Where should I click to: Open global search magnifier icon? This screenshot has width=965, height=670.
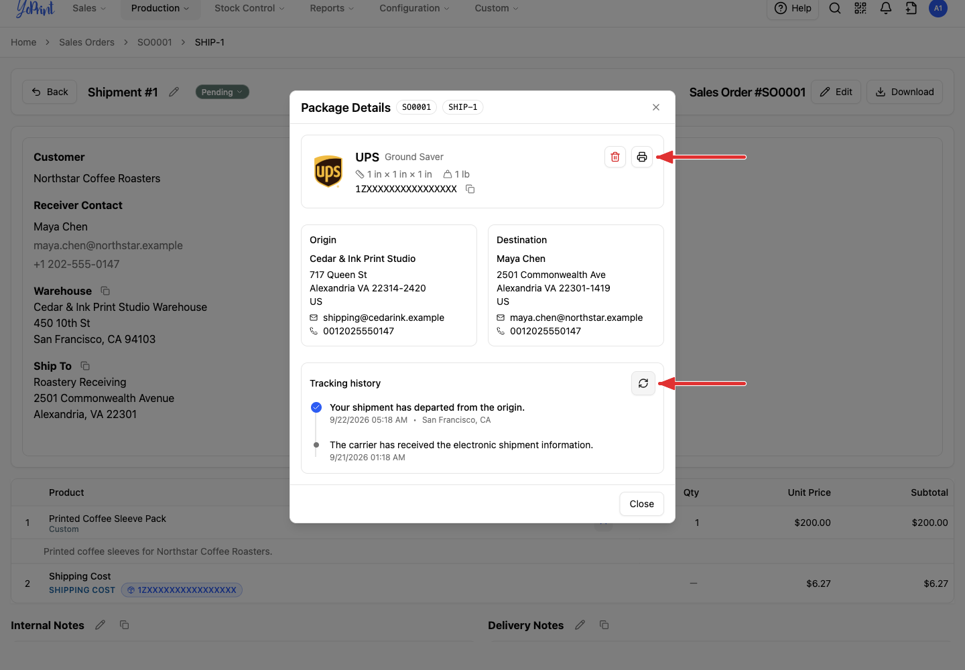[835, 8]
